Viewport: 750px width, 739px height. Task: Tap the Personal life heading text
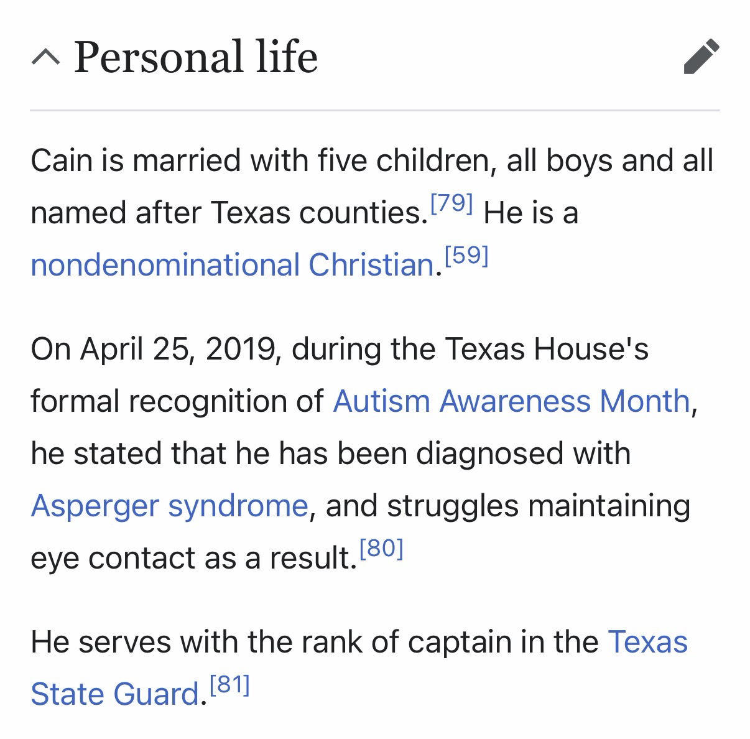click(x=196, y=57)
